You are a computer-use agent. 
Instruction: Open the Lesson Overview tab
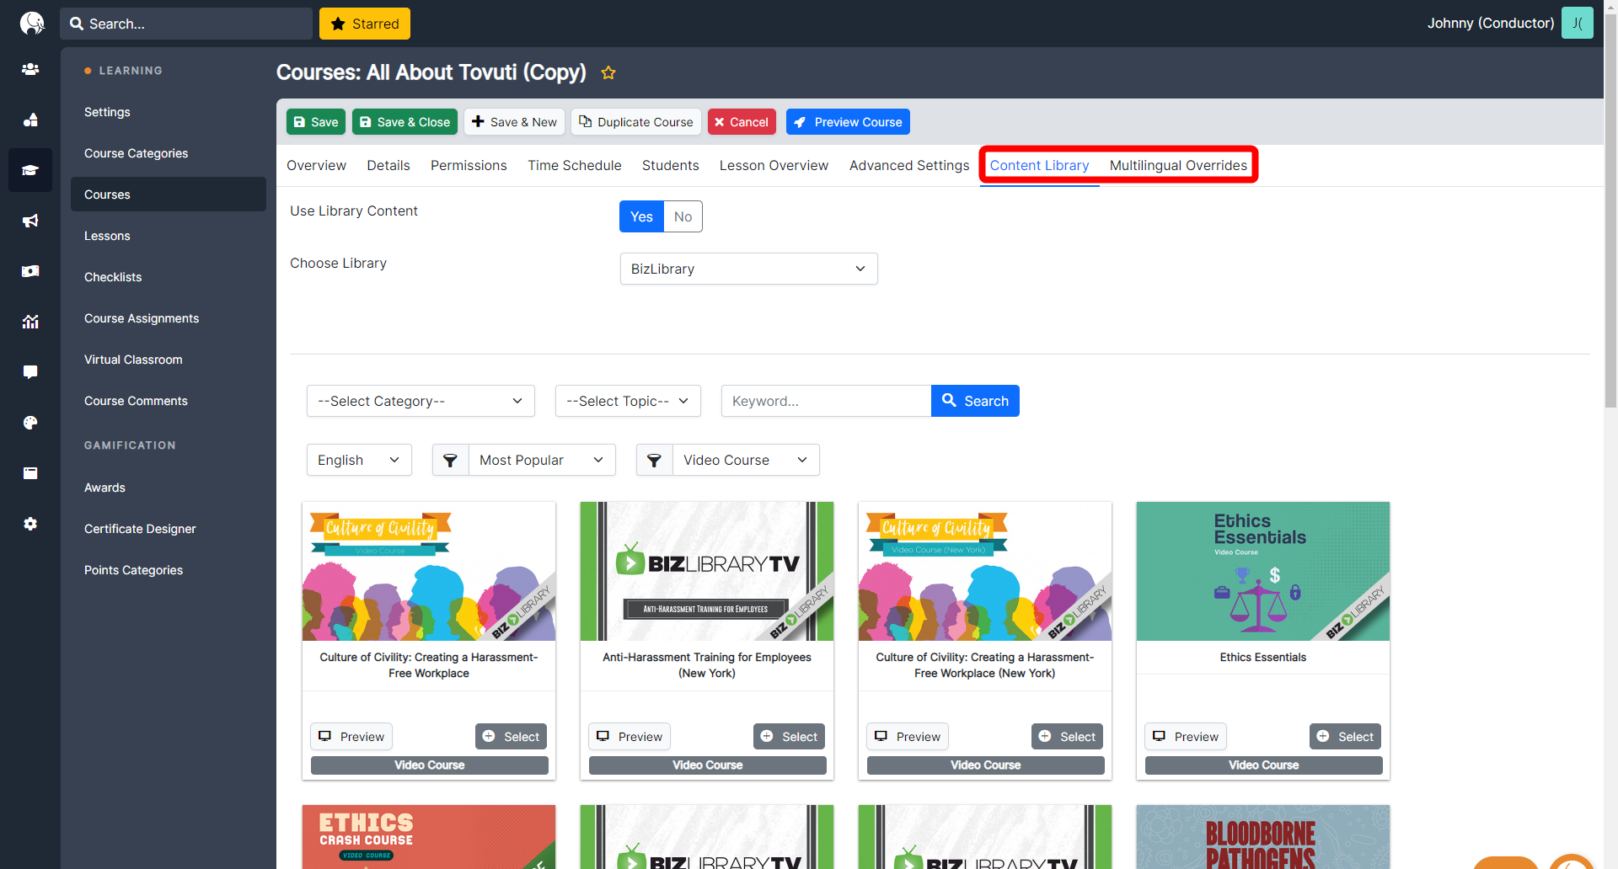[x=774, y=165]
